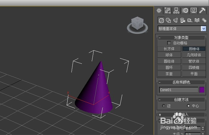Open the Display command panel tab
The width and height of the screenshot is (209, 135).
194,10
